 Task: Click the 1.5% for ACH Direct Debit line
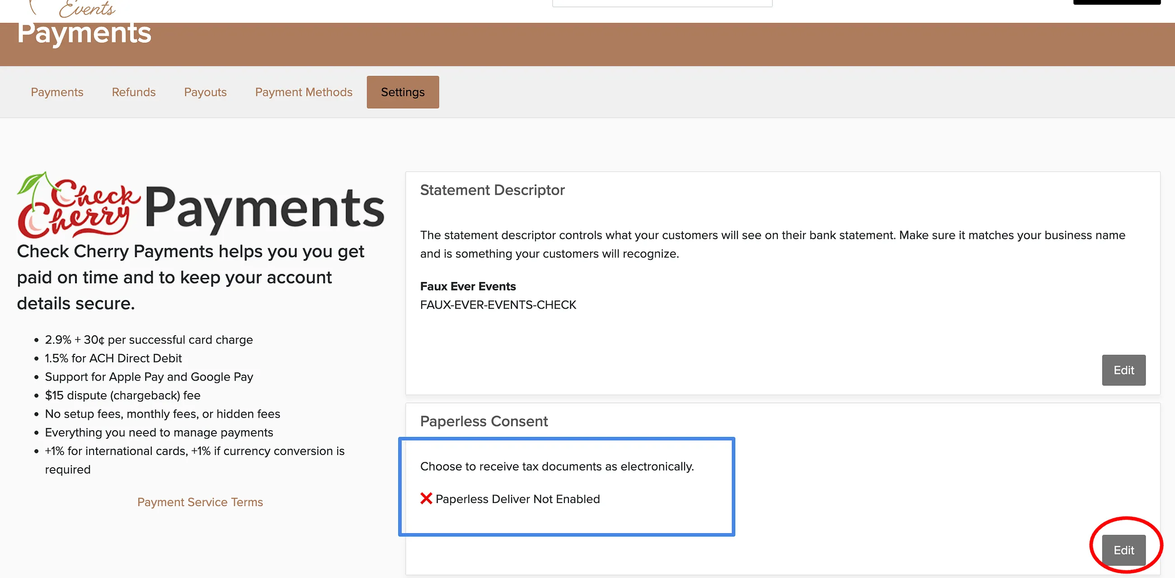tap(113, 358)
